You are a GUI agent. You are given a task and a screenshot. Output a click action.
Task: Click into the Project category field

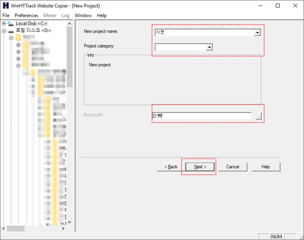coord(180,47)
